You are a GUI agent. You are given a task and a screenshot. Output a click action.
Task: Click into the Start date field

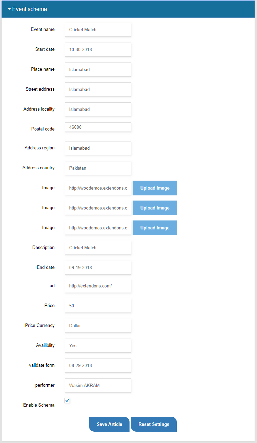point(98,49)
